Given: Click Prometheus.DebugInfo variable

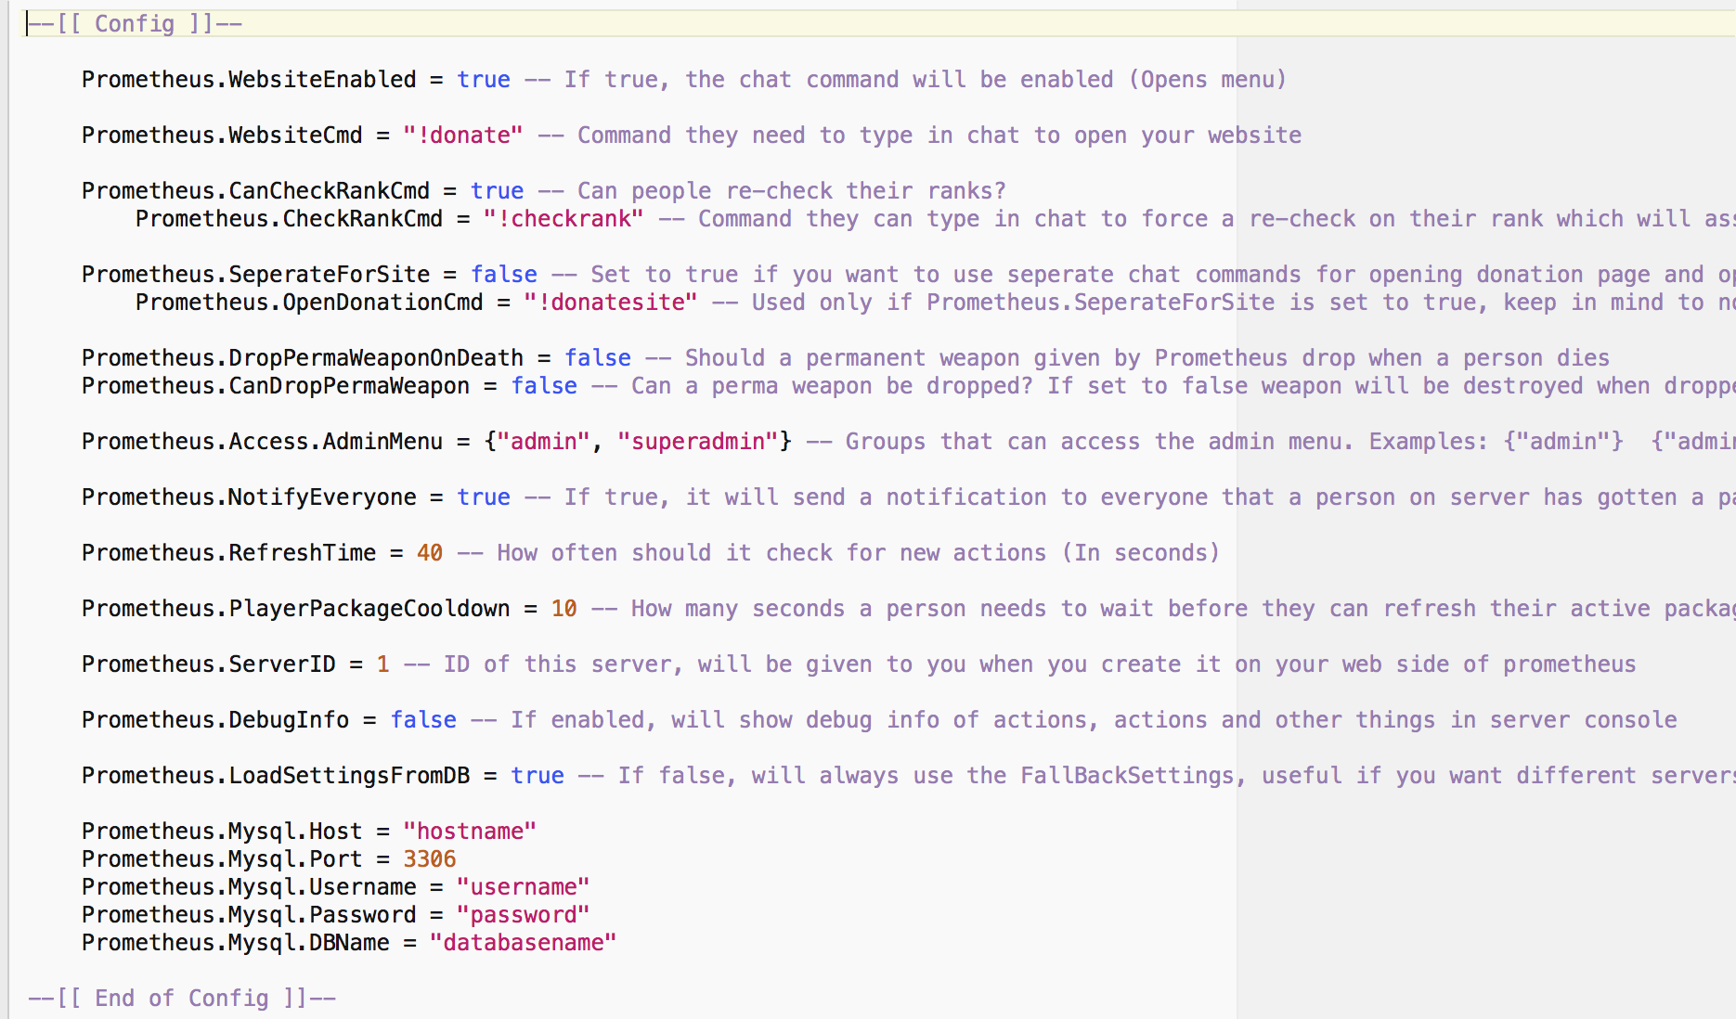Looking at the screenshot, I should pyautogui.click(x=215, y=720).
